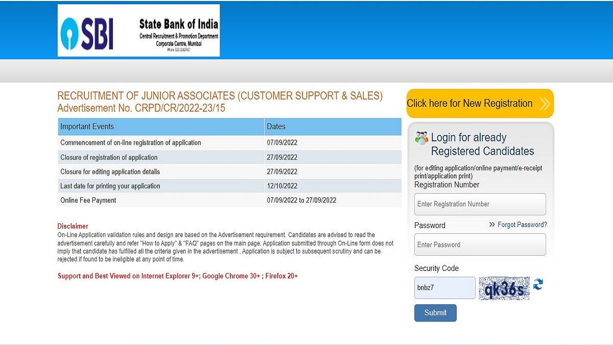
Task: Open the Forgot Password link
Action: [523, 224]
